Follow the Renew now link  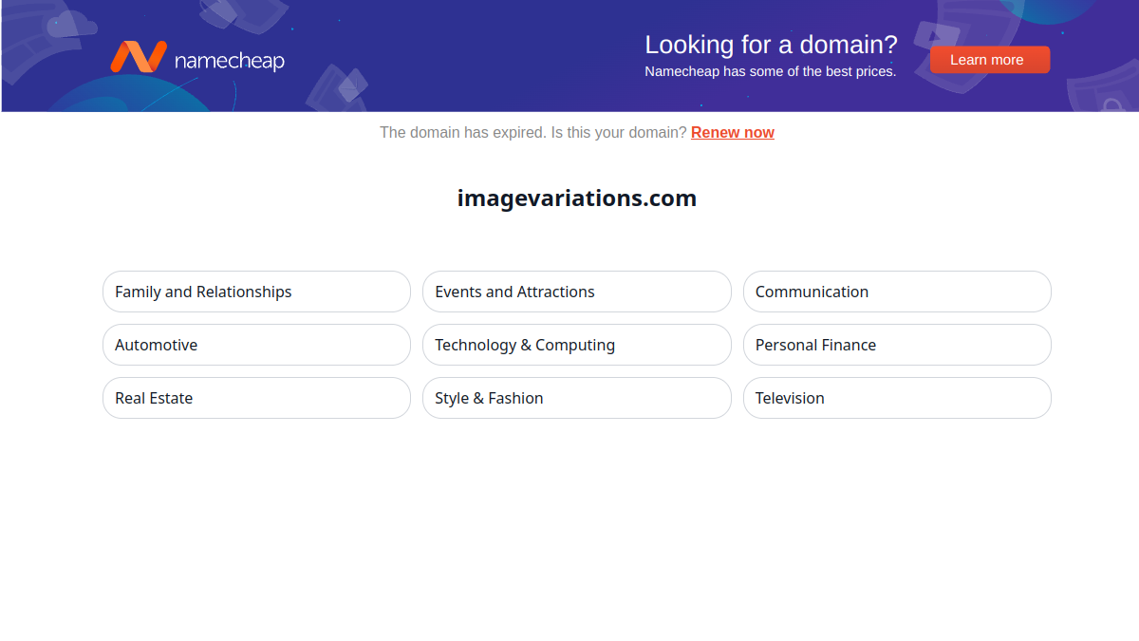(733, 133)
